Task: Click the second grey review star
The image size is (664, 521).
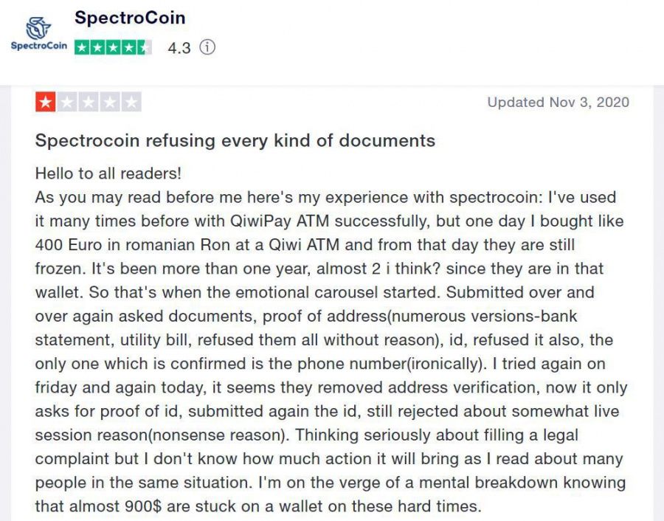Action: pos(67,102)
